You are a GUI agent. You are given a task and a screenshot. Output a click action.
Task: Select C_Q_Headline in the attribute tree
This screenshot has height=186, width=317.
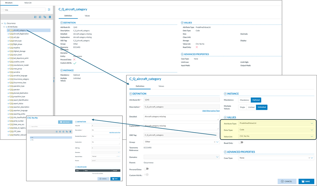(15, 48)
